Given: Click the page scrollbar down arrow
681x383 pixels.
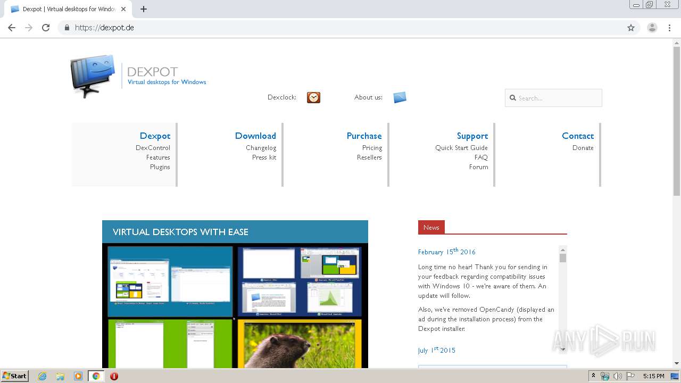Looking at the screenshot, I should [677, 364].
